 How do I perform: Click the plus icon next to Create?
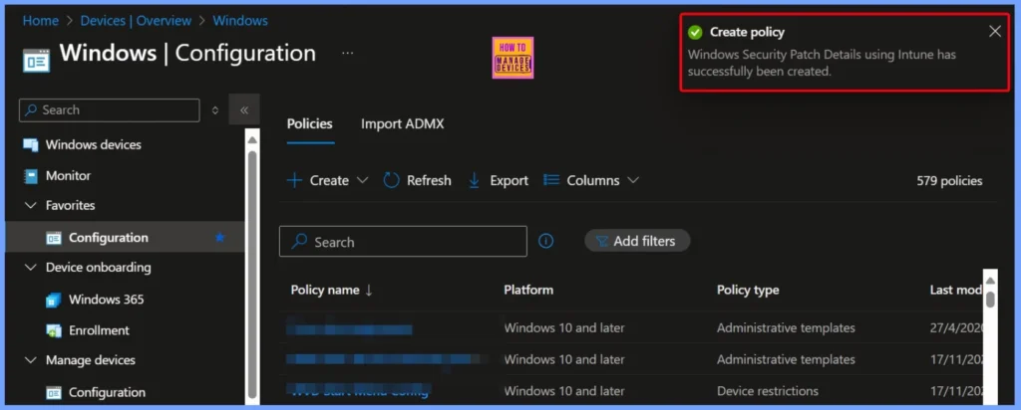pyautogui.click(x=295, y=181)
